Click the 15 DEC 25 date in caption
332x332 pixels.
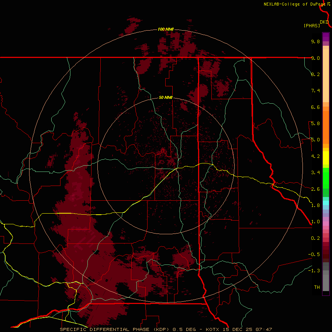pyautogui.click(x=238, y=329)
